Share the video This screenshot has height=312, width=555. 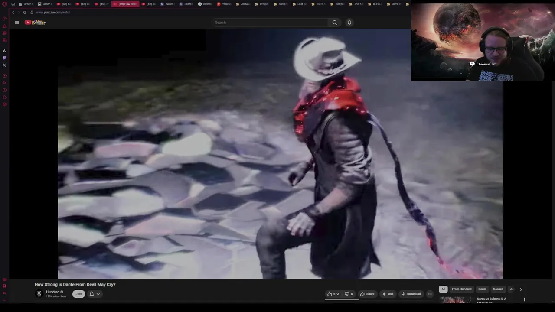tap(367, 294)
